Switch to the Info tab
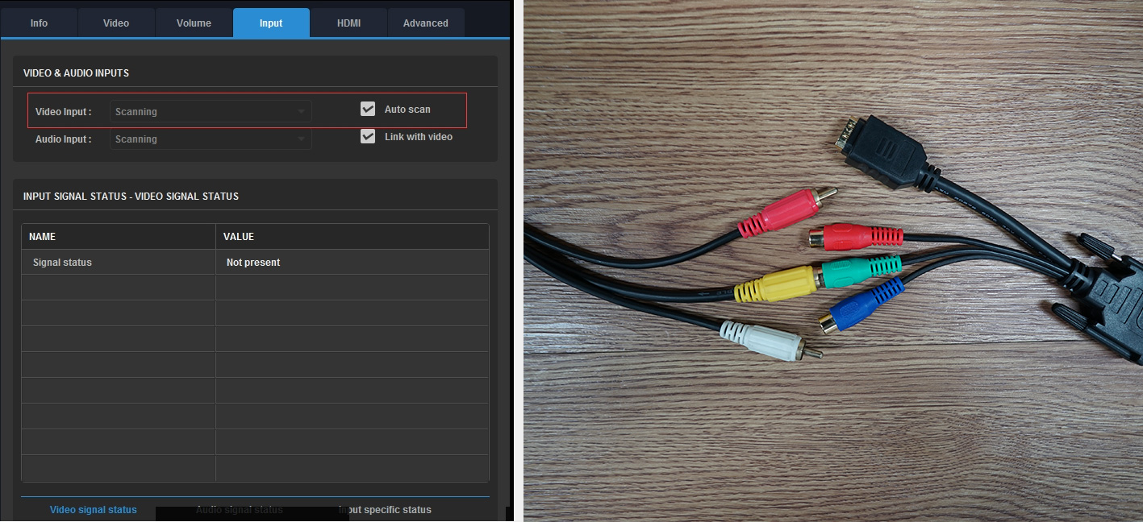The width and height of the screenshot is (1143, 522). tap(39, 23)
